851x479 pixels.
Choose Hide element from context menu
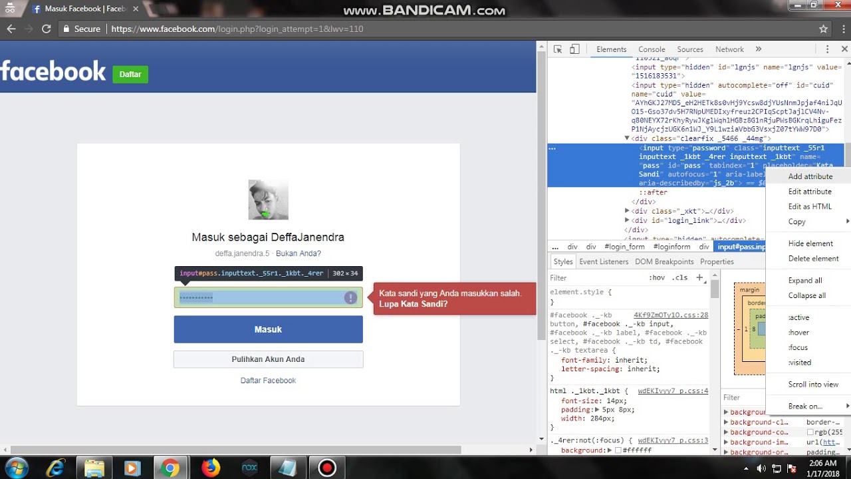point(808,243)
